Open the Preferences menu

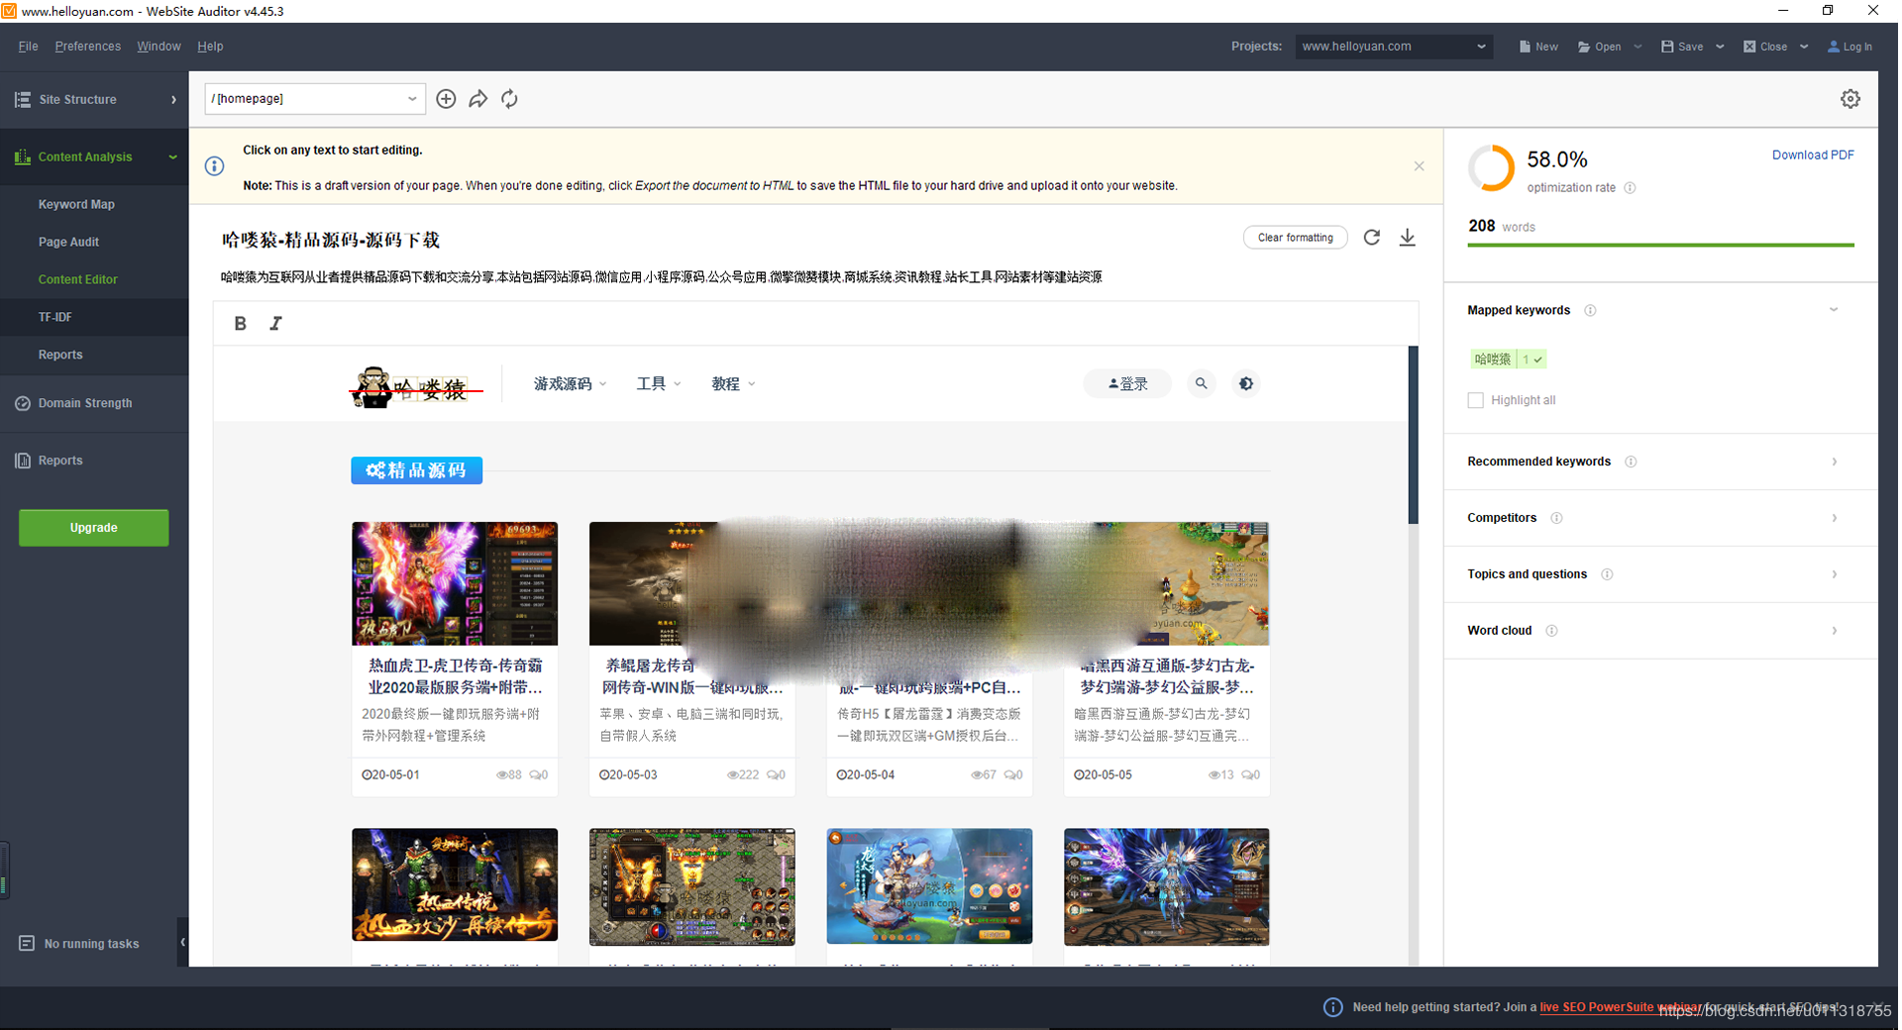[x=87, y=47]
